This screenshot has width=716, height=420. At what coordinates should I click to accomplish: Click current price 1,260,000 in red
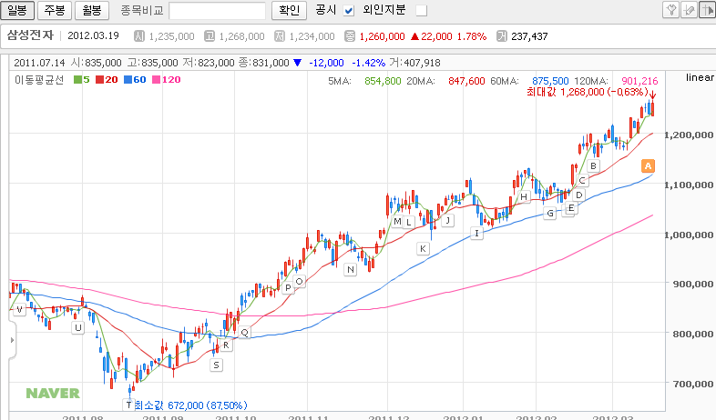coord(383,36)
